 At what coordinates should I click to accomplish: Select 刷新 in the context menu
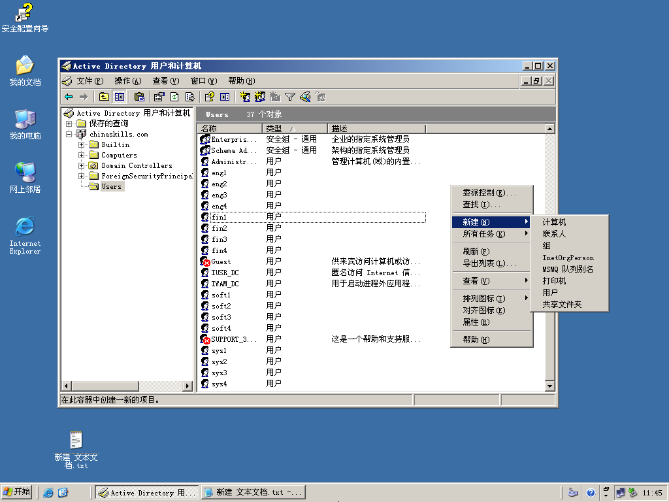491,252
